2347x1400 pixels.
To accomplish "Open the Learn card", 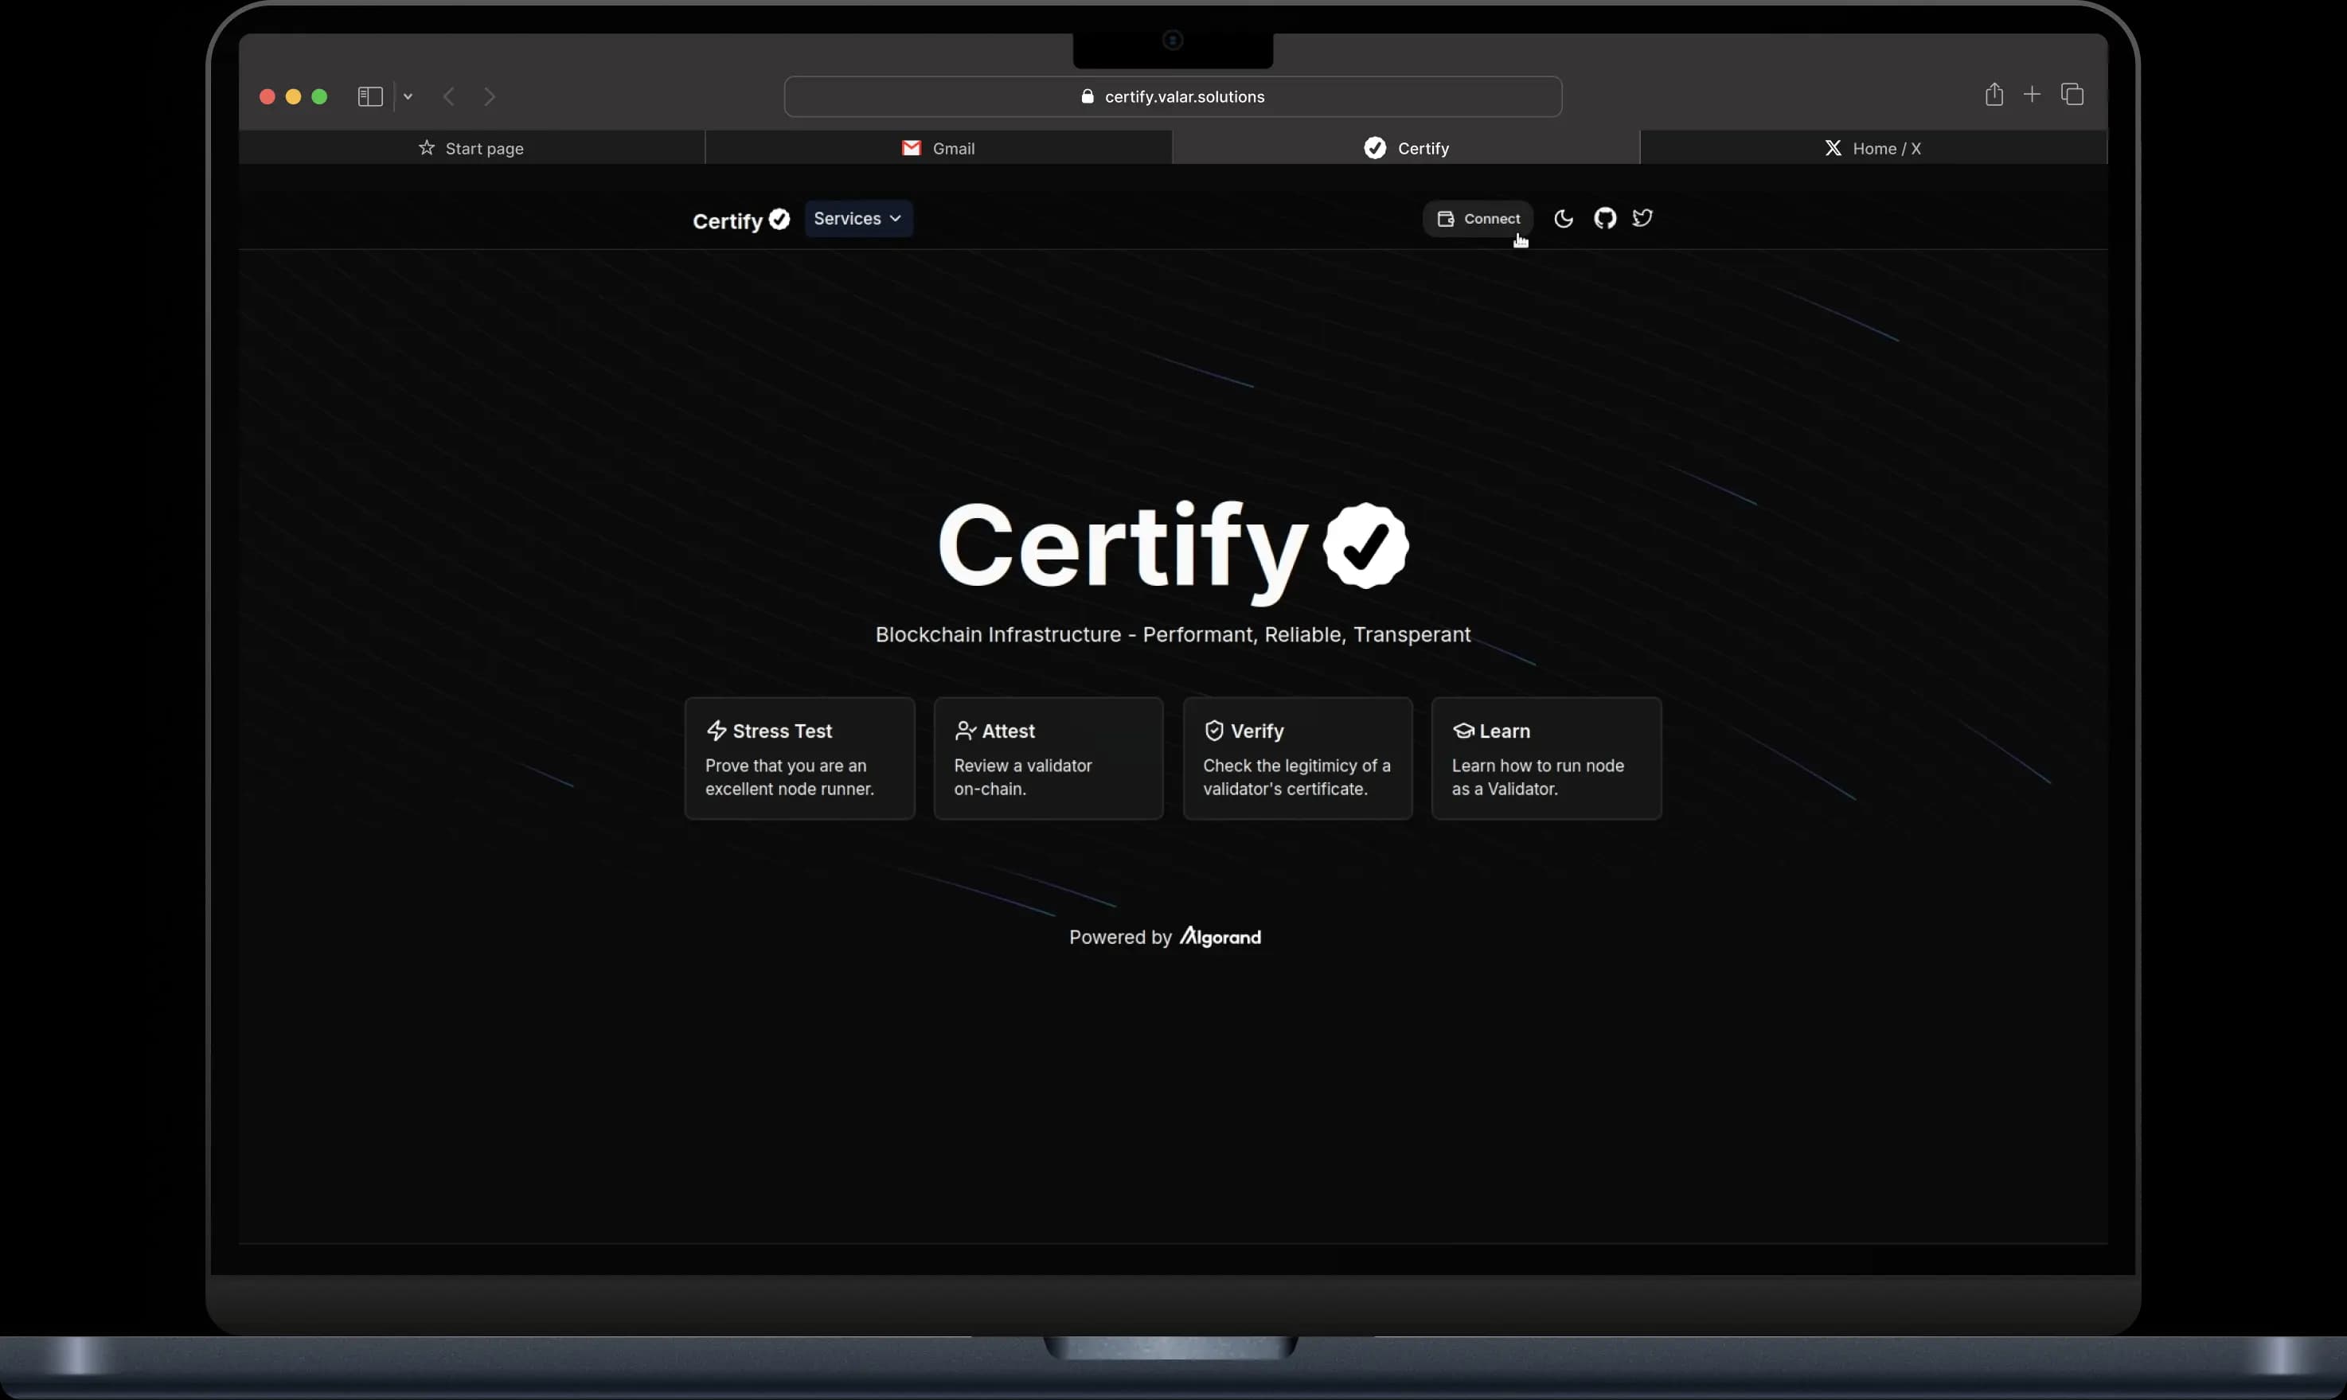I will click(x=1547, y=758).
